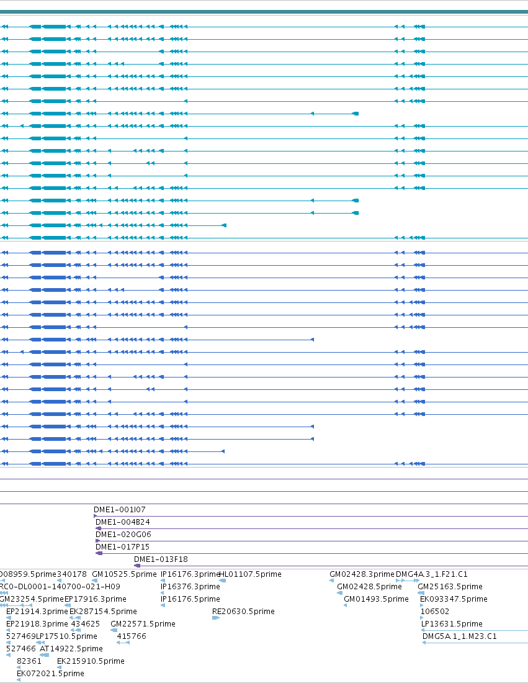Screen dimensions: 528x683
Task: Open the DMG5A.1_1.M23.C1 label
Action: [460, 636]
